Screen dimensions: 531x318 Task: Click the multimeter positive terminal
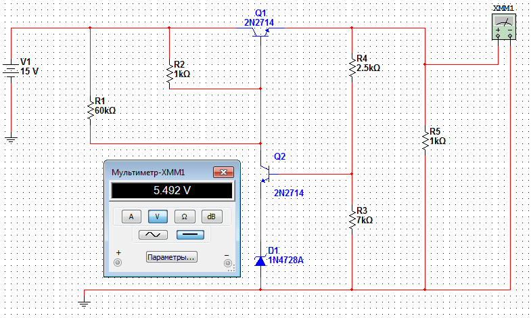[118, 263]
